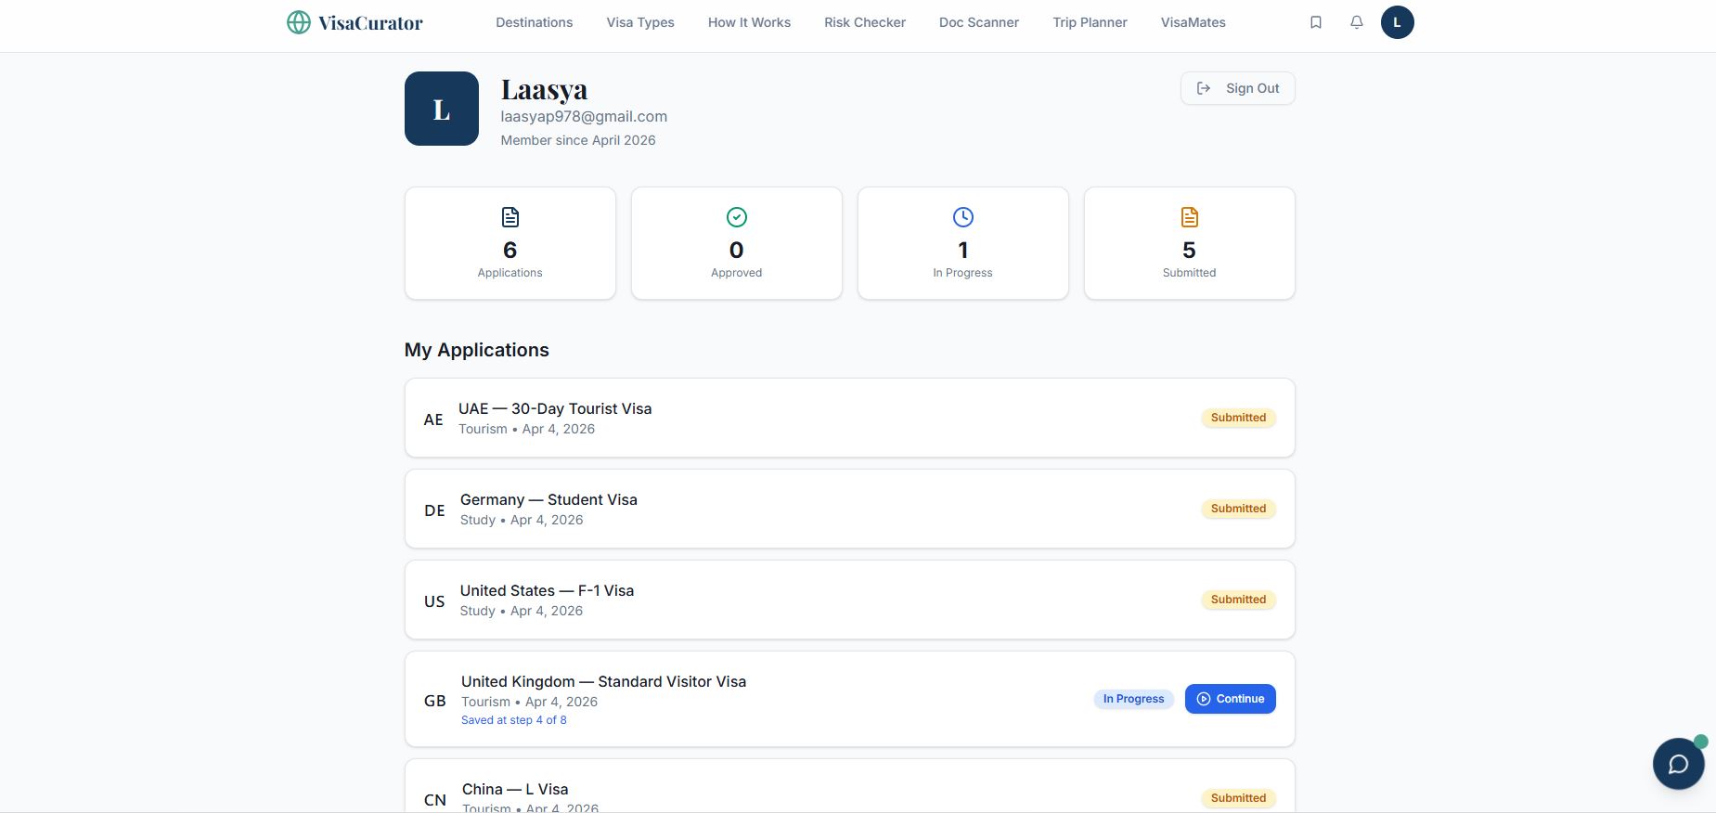This screenshot has width=1716, height=813.
Task: Click Submitted badge on United States row
Action: click(1238, 600)
